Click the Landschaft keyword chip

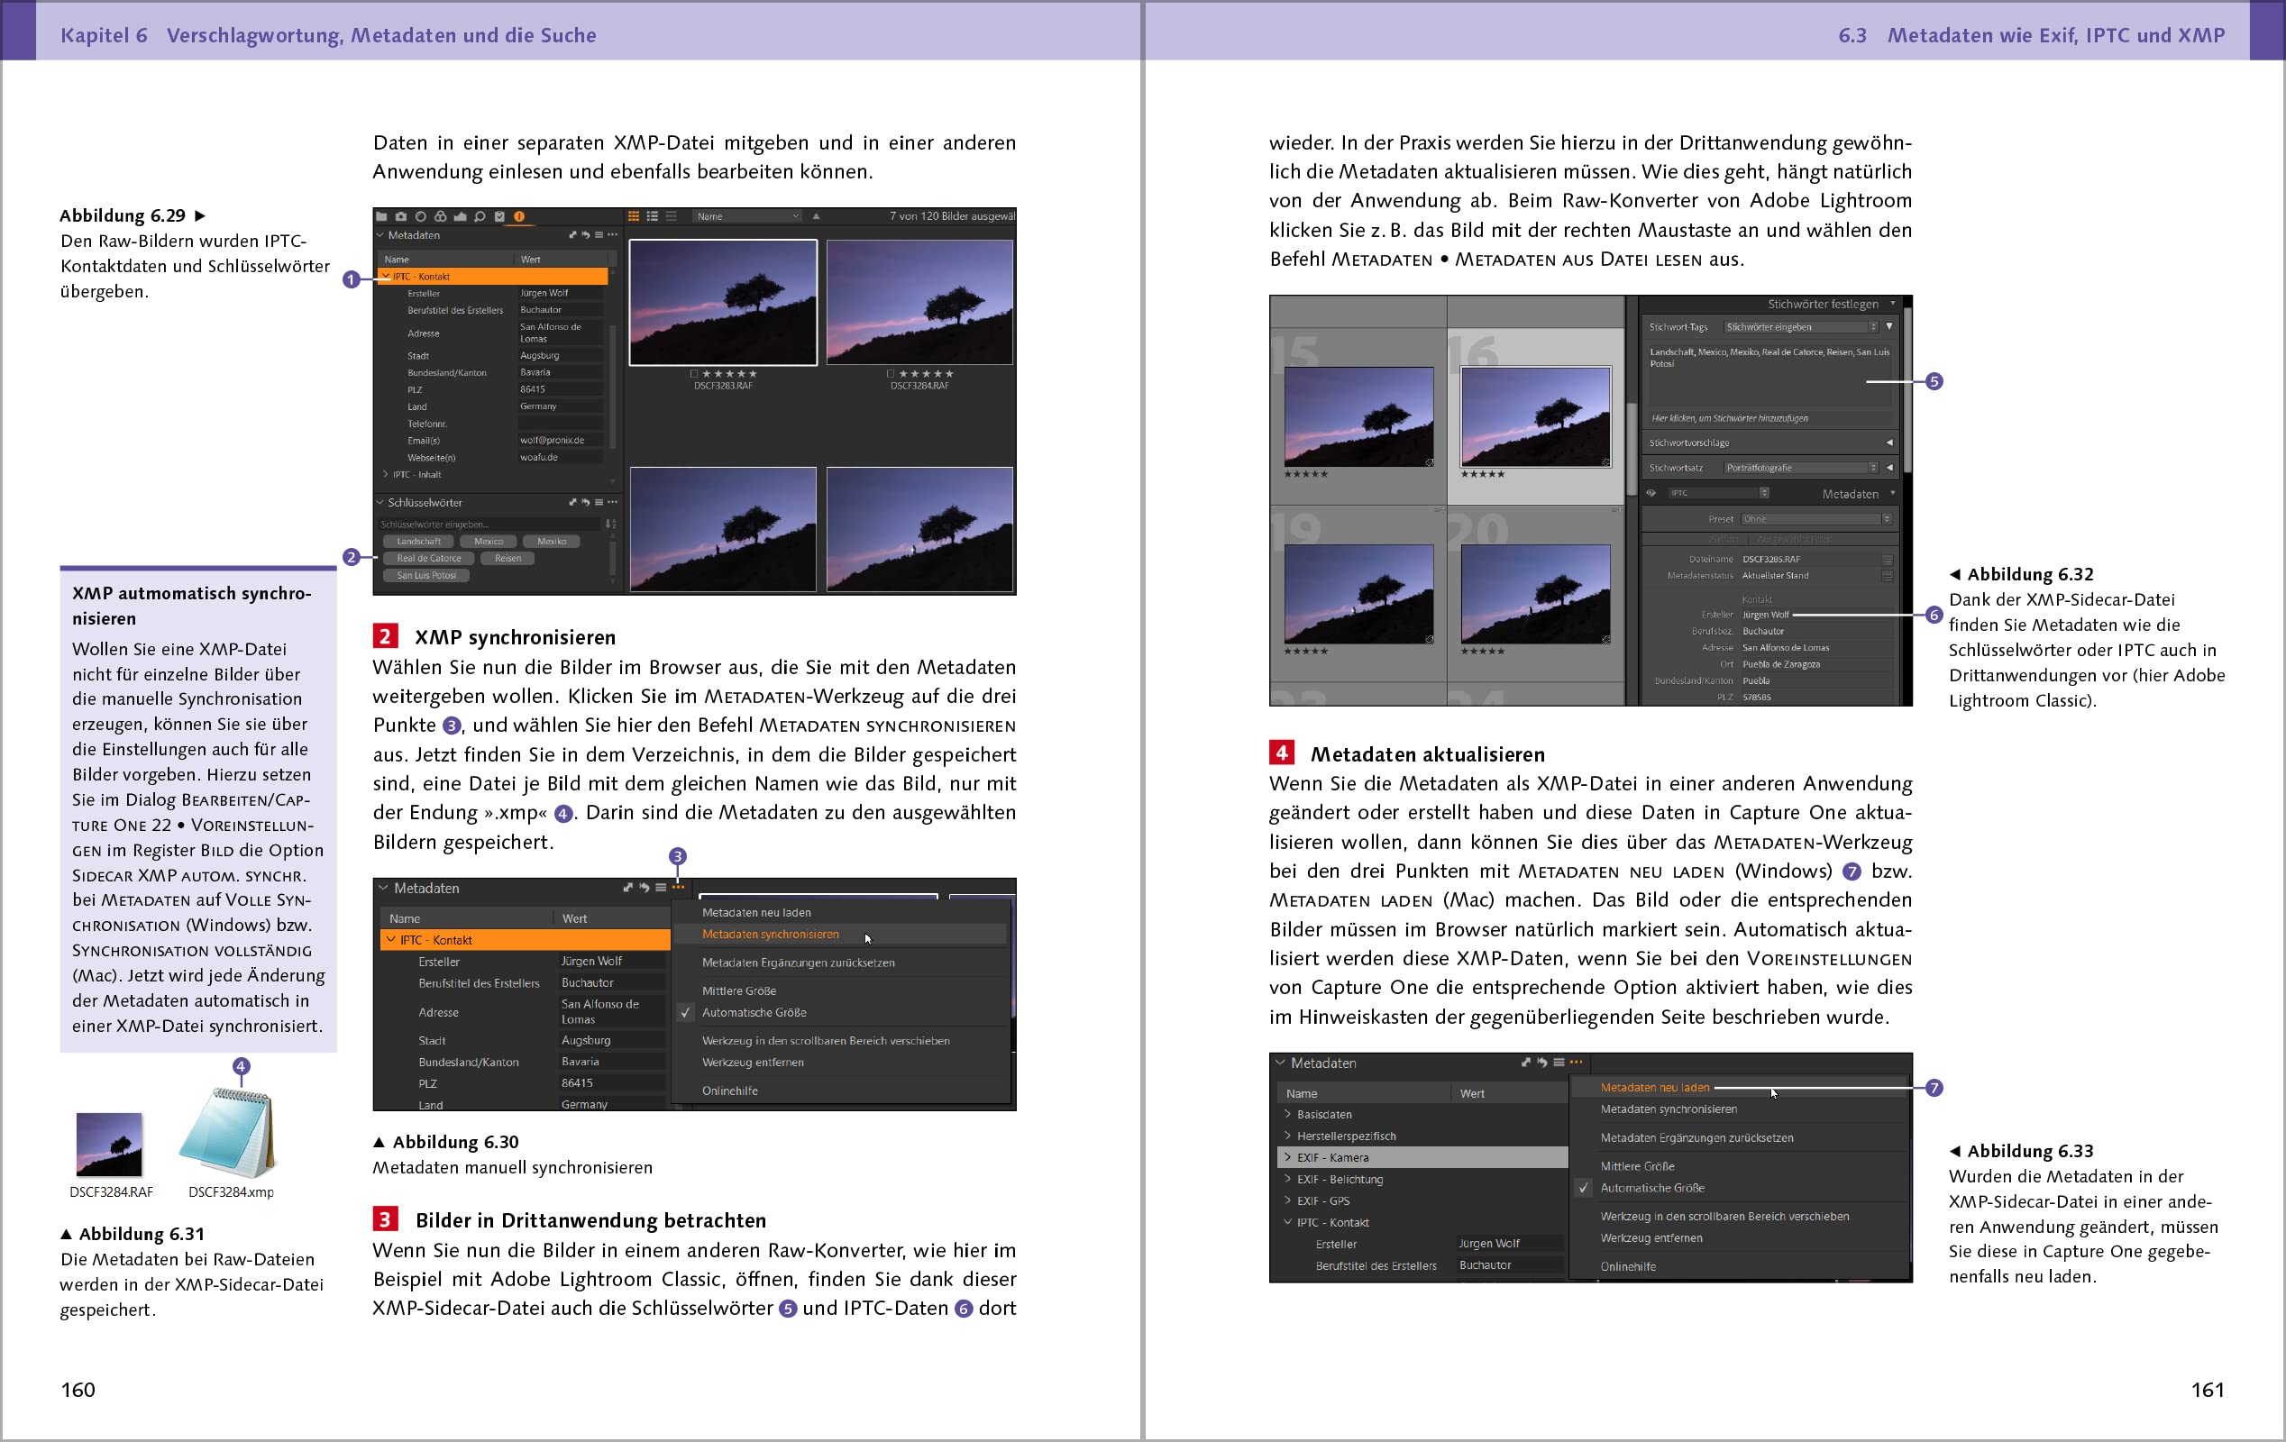point(418,541)
